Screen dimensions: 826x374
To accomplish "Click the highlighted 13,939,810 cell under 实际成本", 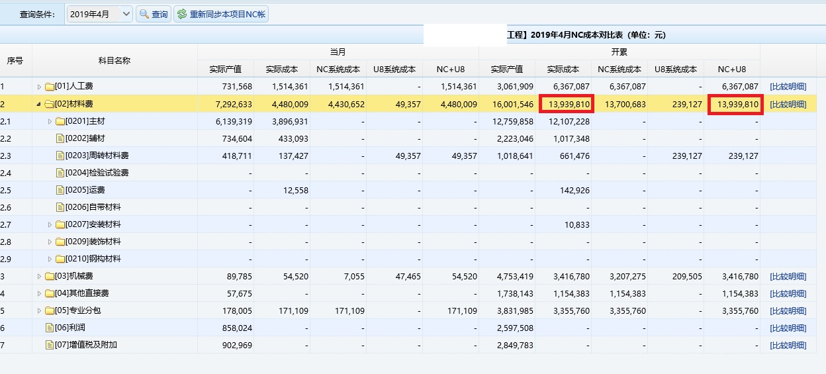I will [567, 104].
